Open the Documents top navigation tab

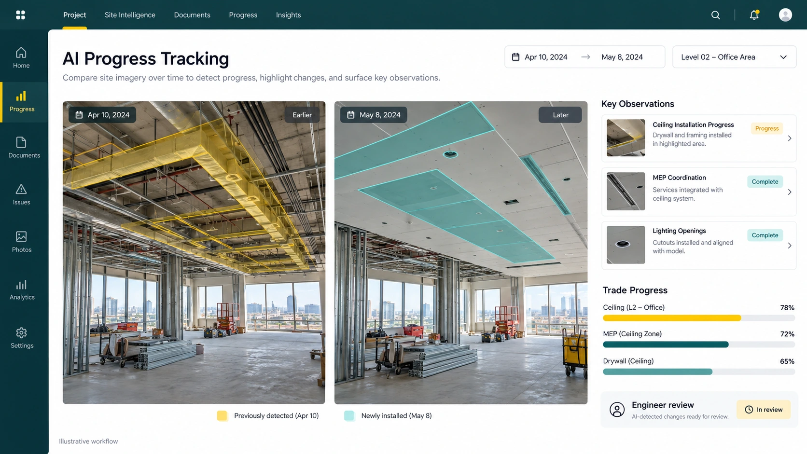point(192,15)
